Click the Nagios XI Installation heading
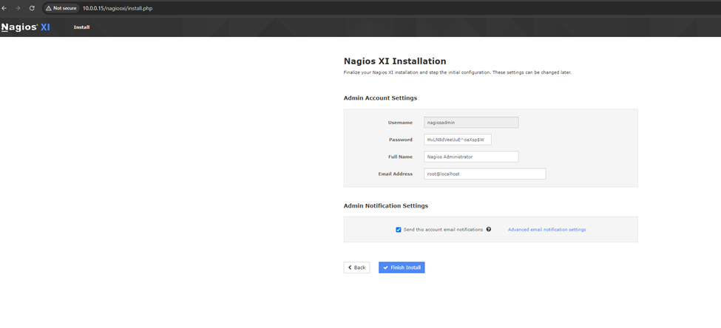The image size is (721, 328). coord(395,61)
